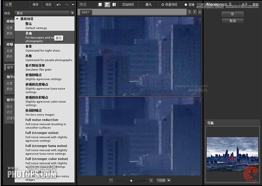262x186 pixels.
Task: Select single preview layout icon
Action: (100, 4)
